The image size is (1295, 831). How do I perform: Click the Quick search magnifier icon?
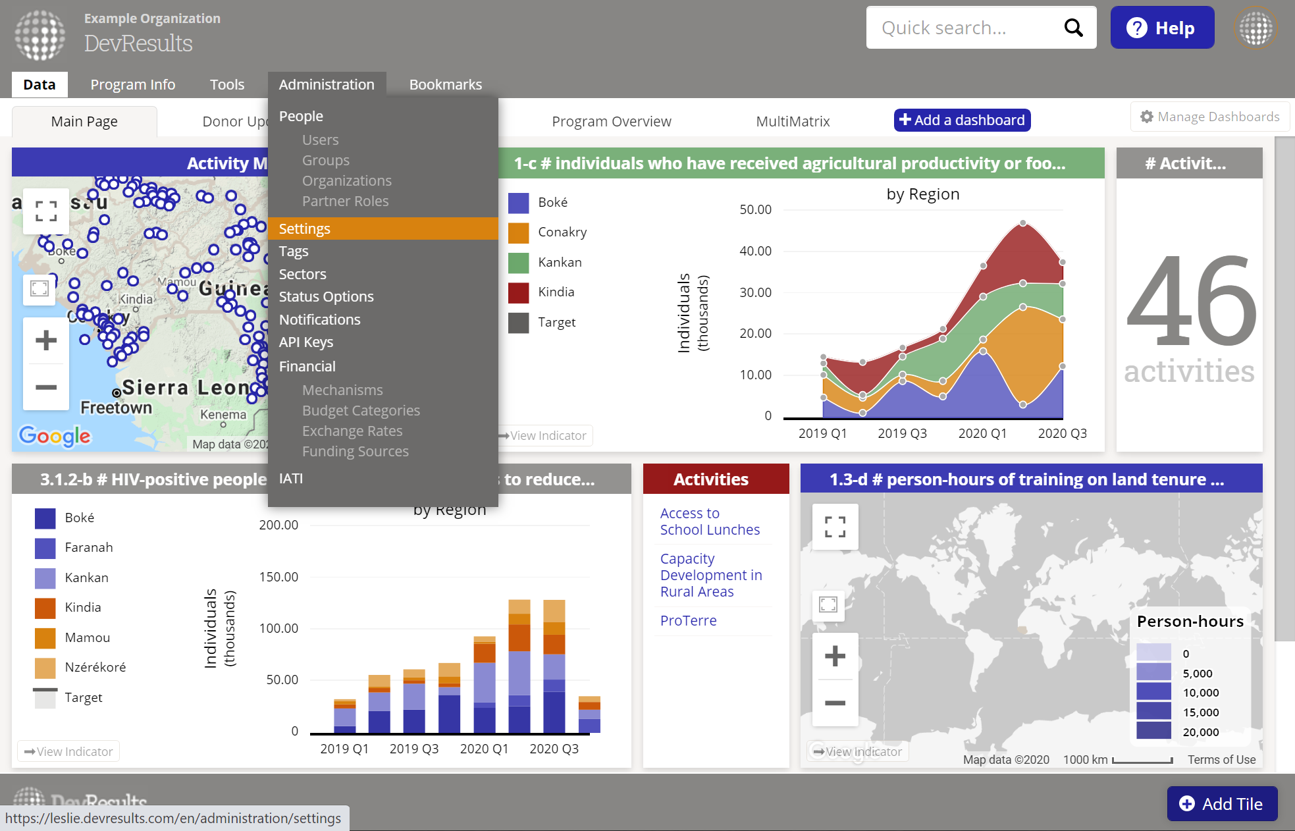[1073, 28]
